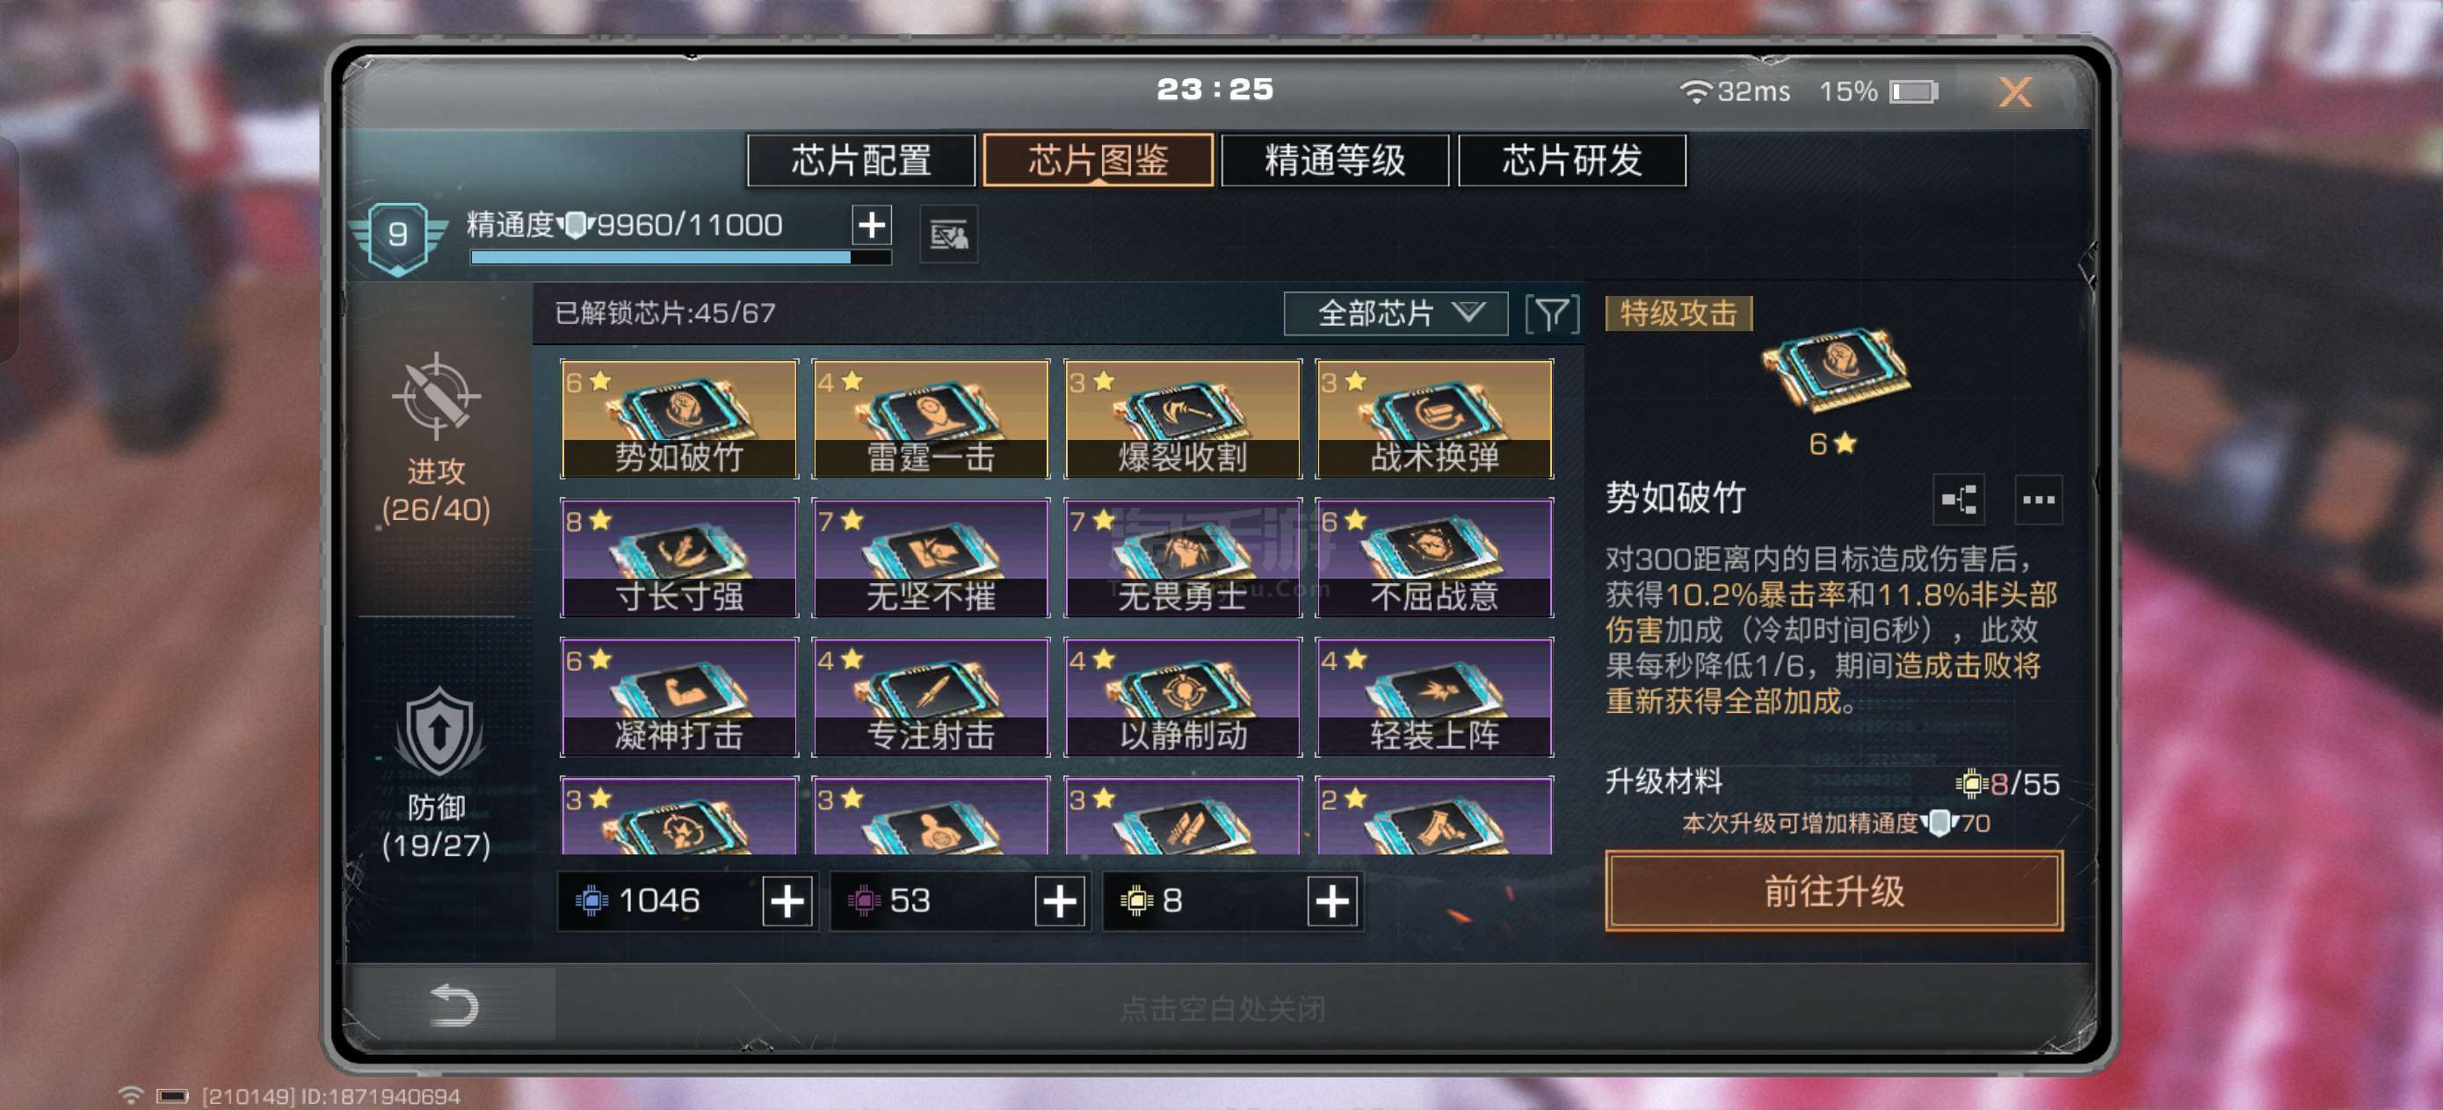This screenshot has height=1110, width=2443.
Task: Open the filter funnel icon
Action: pyautogui.click(x=1553, y=314)
